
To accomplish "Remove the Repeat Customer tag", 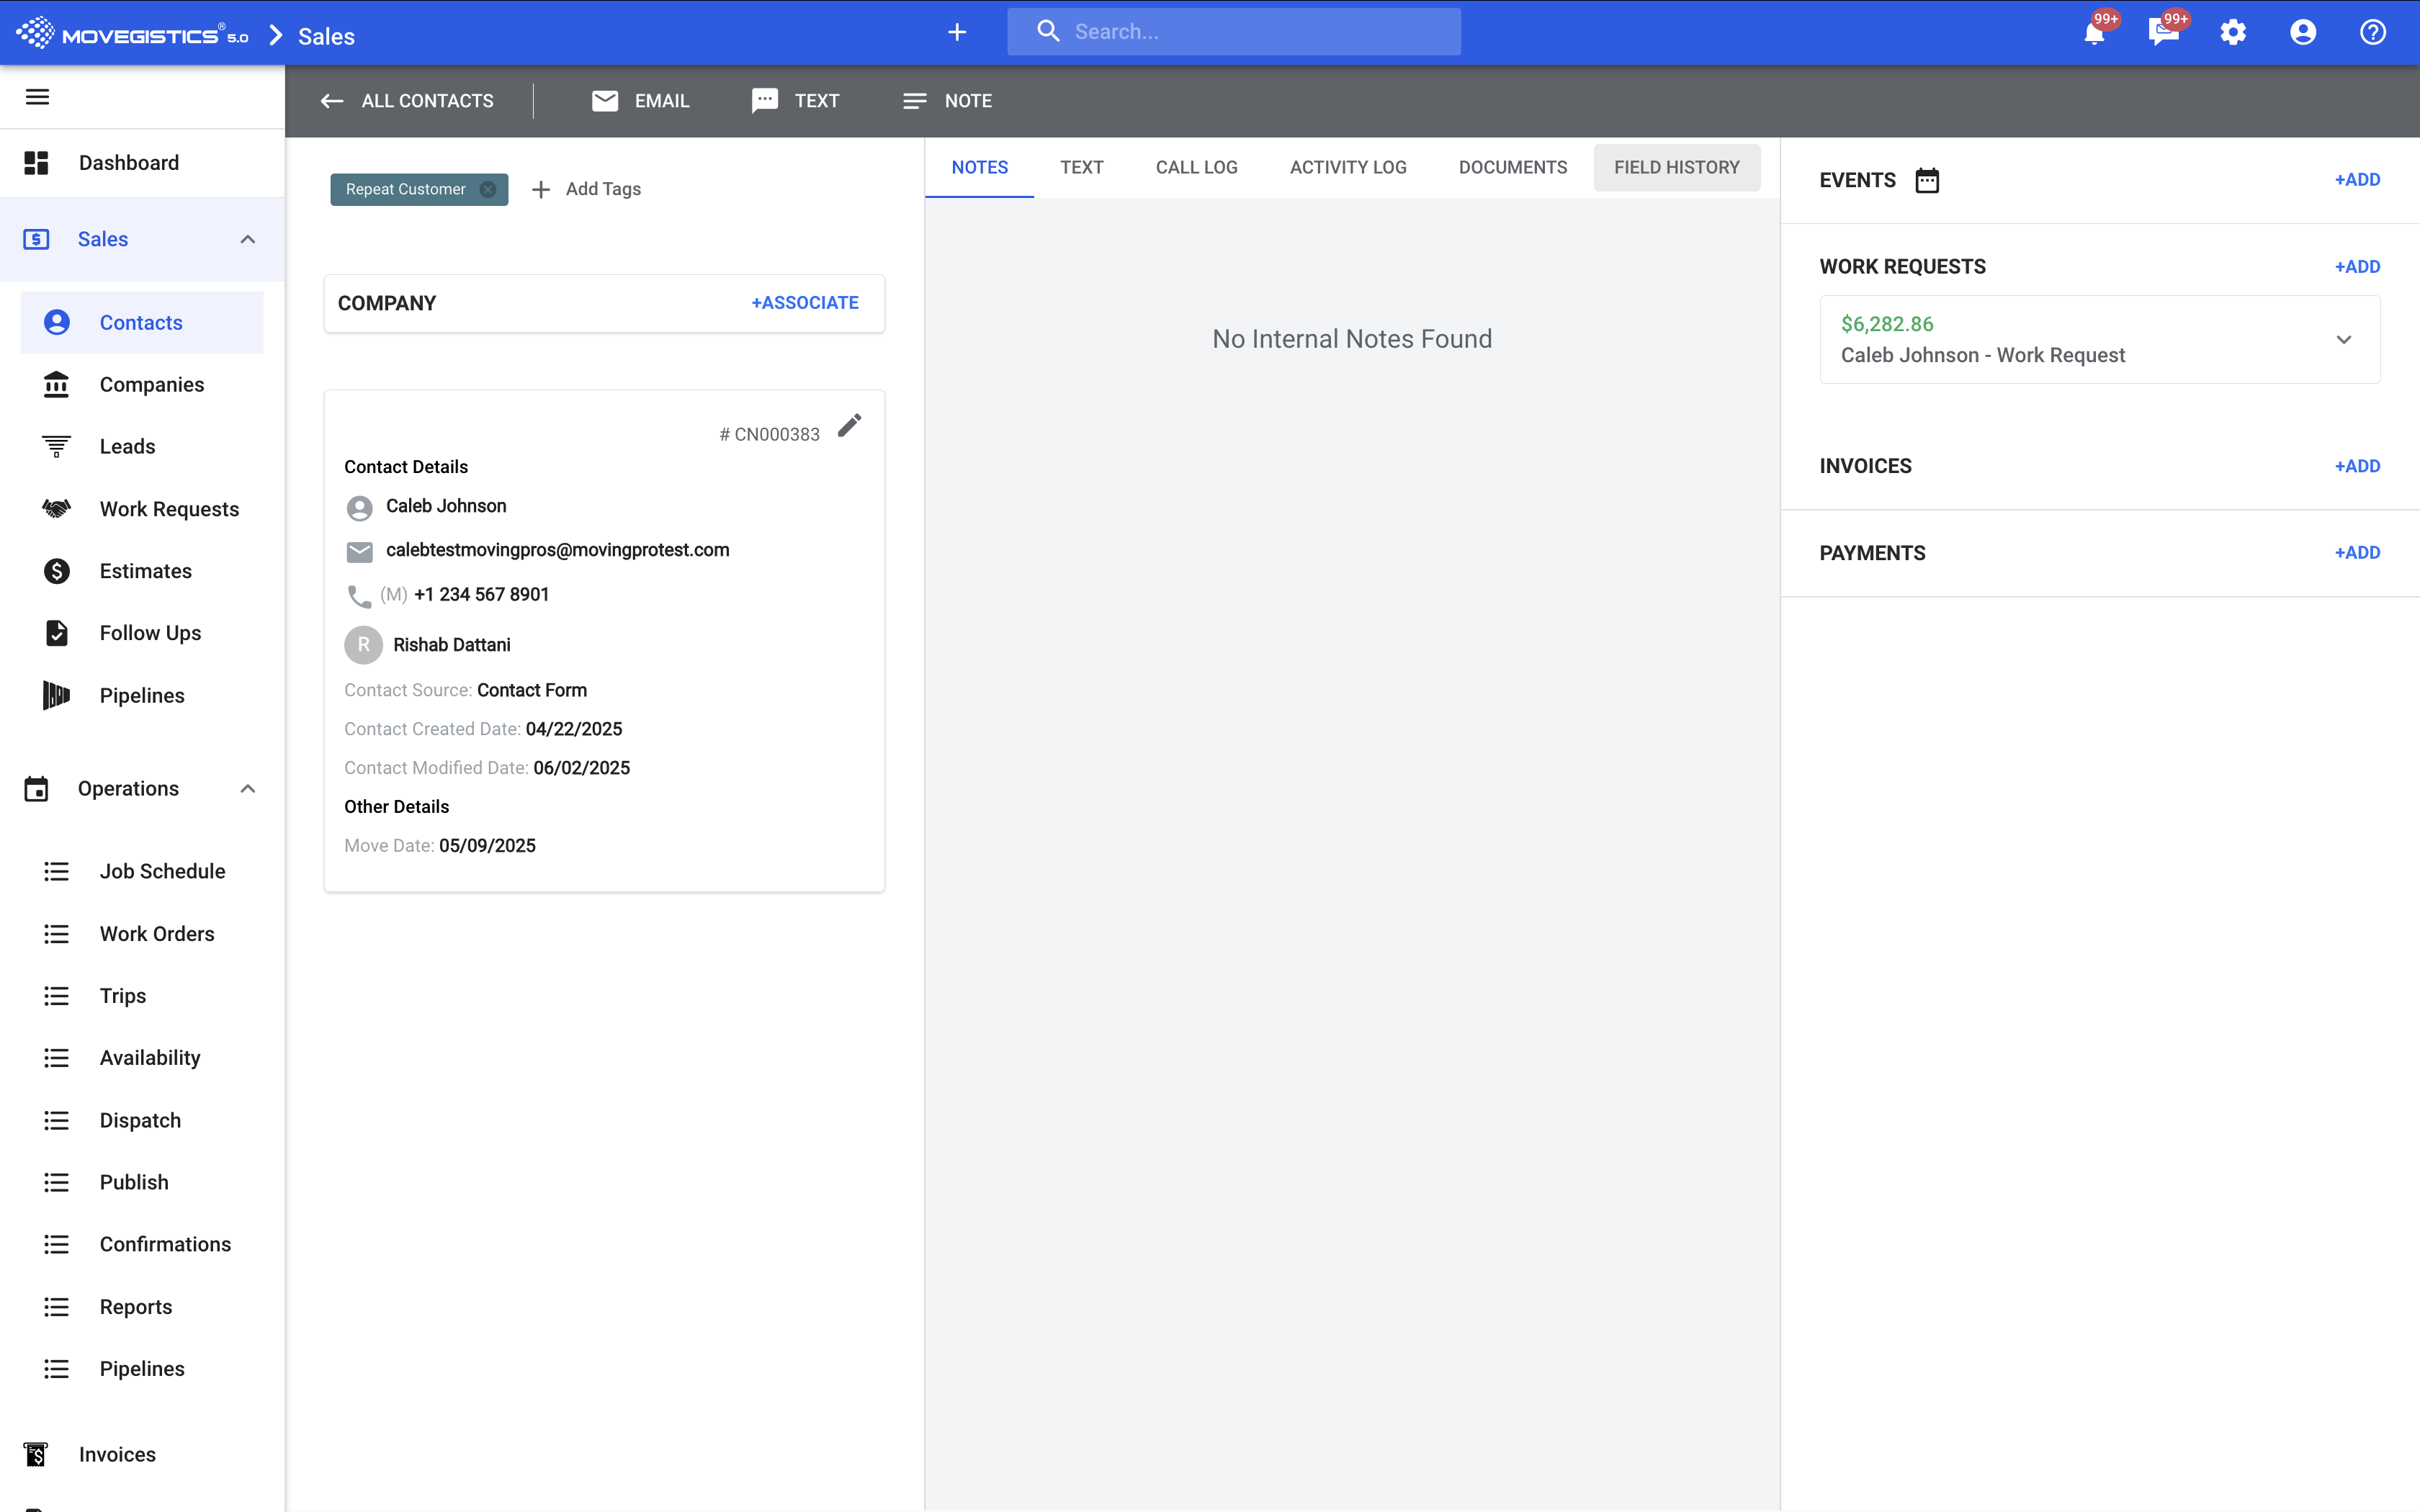I will click(488, 189).
